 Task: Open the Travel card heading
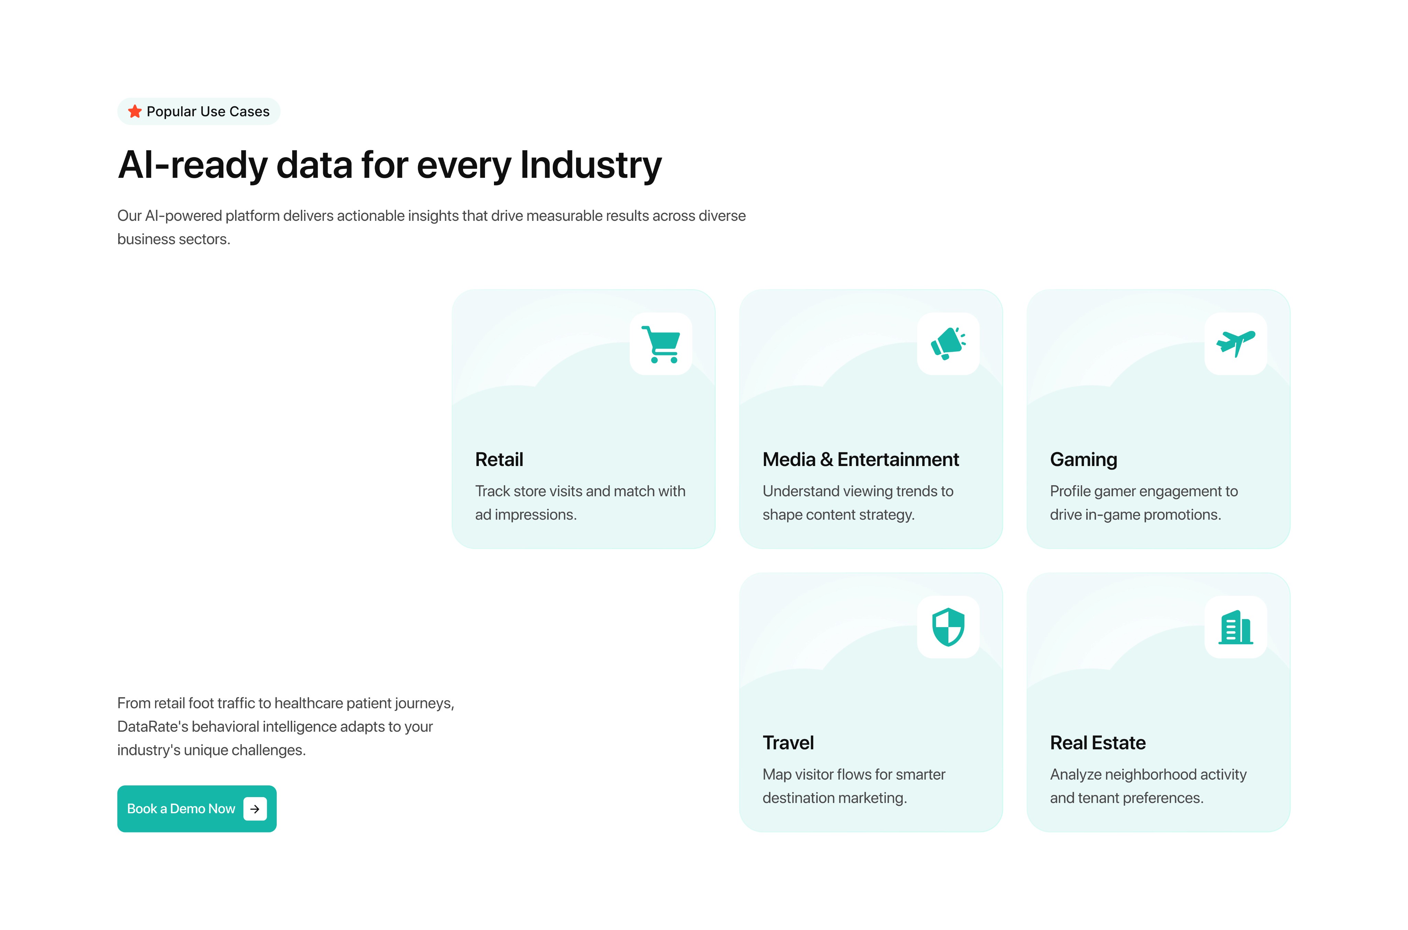point(788,742)
